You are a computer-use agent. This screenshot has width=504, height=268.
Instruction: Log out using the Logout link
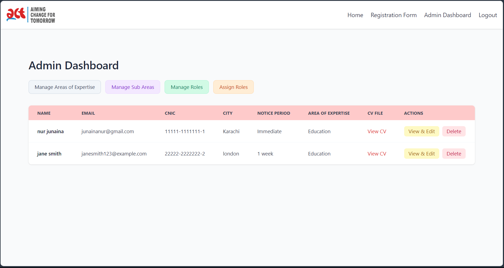click(x=487, y=15)
